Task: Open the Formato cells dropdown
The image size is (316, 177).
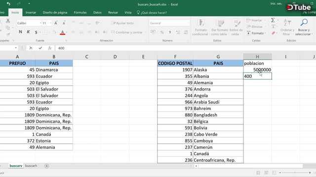Action: pyautogui.click(x=256, y=33)
